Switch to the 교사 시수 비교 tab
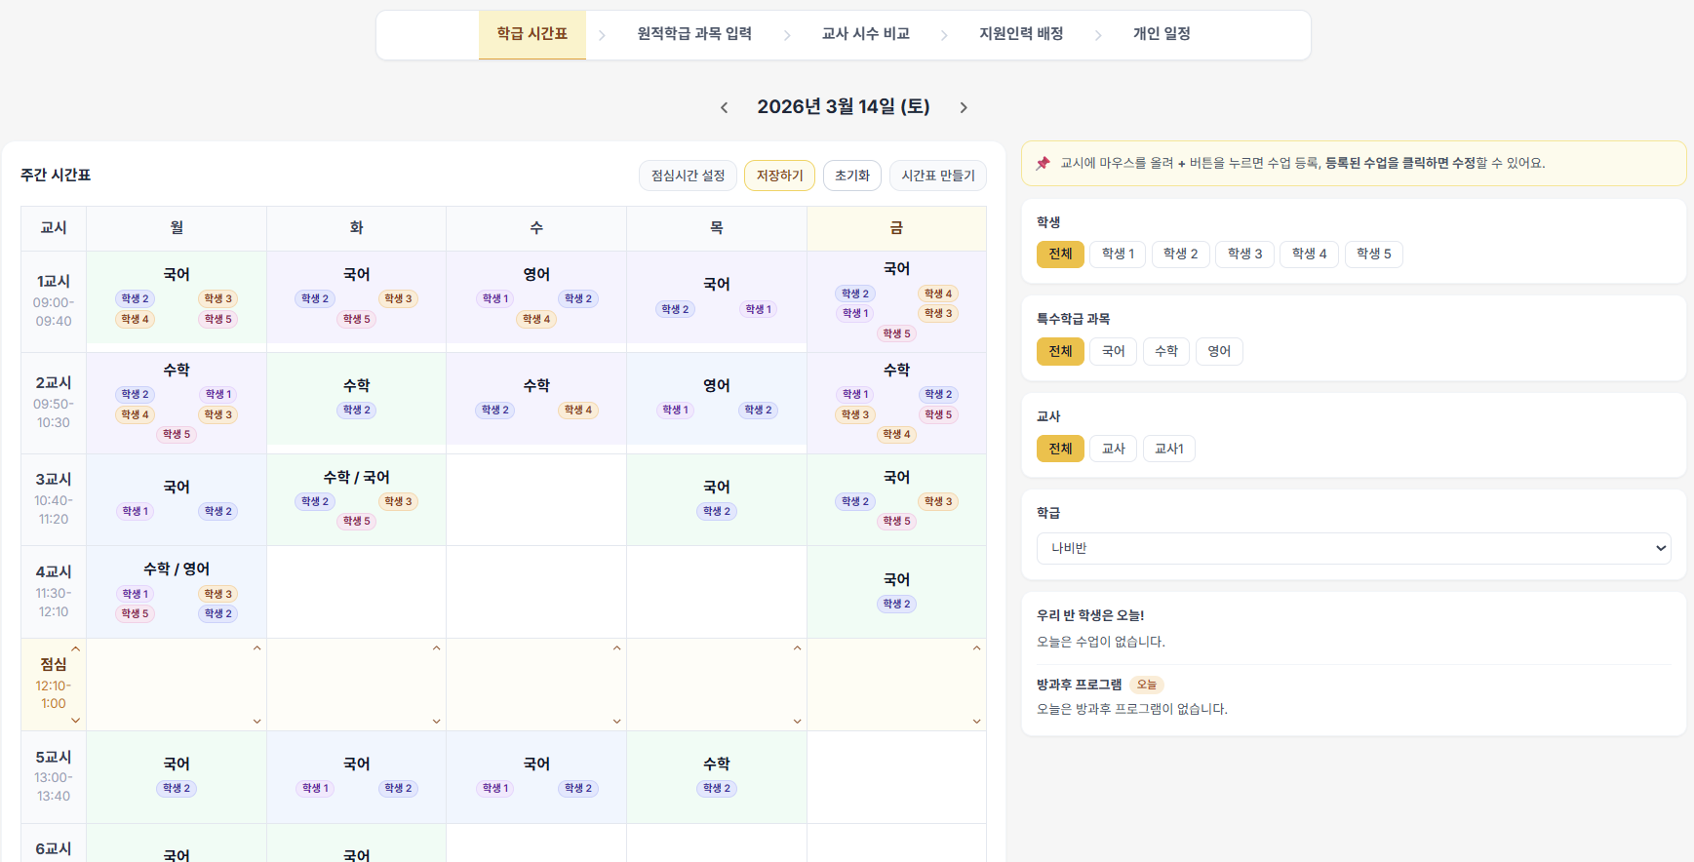This screenshot has height=862, width=1694. (865, 34)
